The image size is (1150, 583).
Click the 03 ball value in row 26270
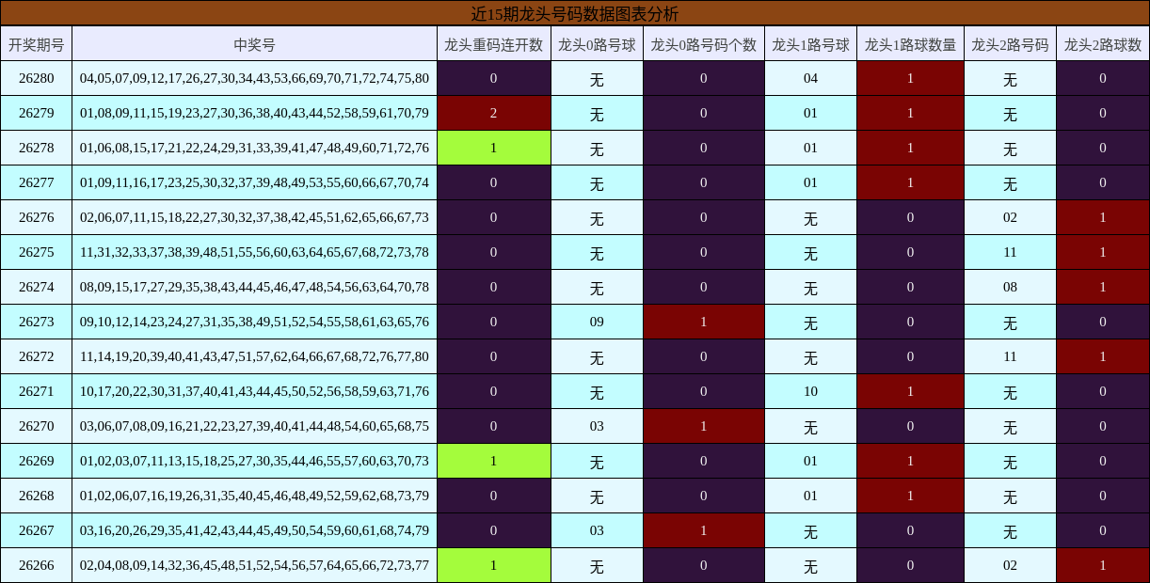(597, 426)
